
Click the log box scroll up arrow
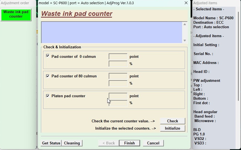click(x=184, y=25)
